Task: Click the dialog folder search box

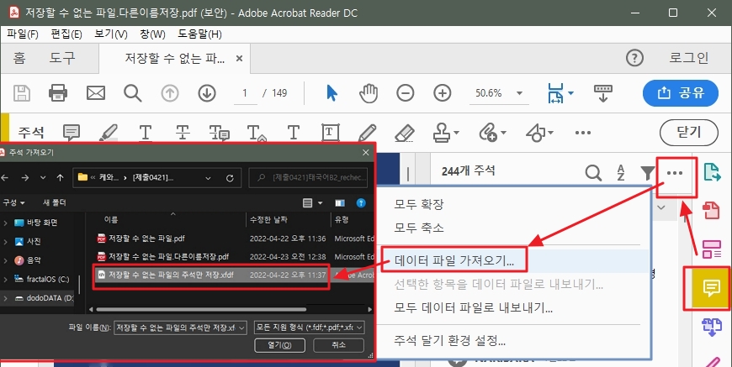Action: tap(309, 177)
